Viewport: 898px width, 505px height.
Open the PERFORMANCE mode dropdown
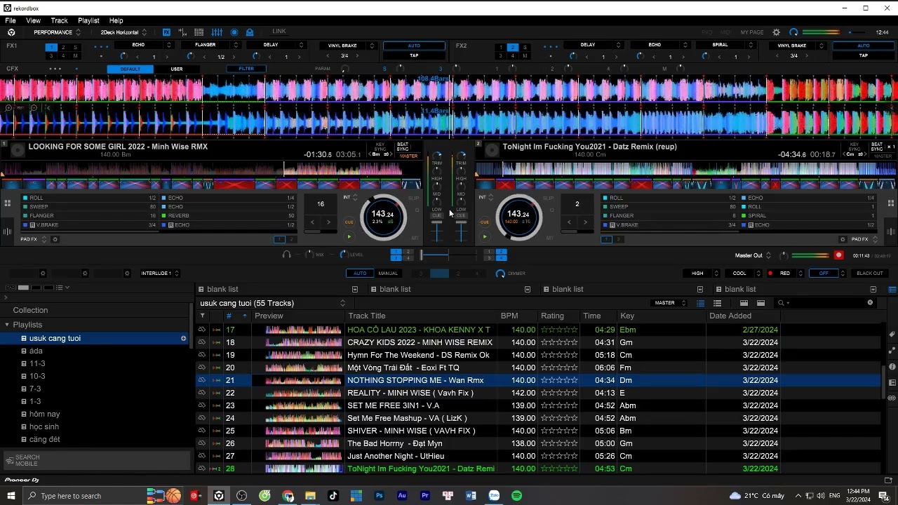click(x=57, y=32)
